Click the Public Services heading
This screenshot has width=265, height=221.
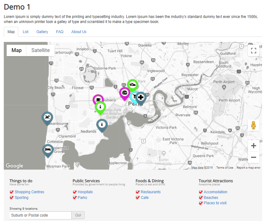tap(86, 181)
